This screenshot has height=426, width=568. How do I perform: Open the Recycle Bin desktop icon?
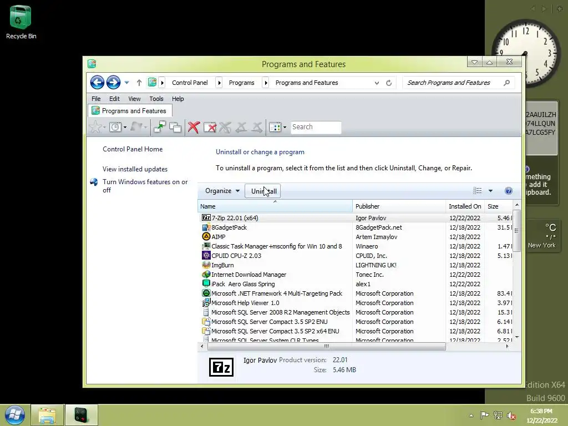pos(21,22)
